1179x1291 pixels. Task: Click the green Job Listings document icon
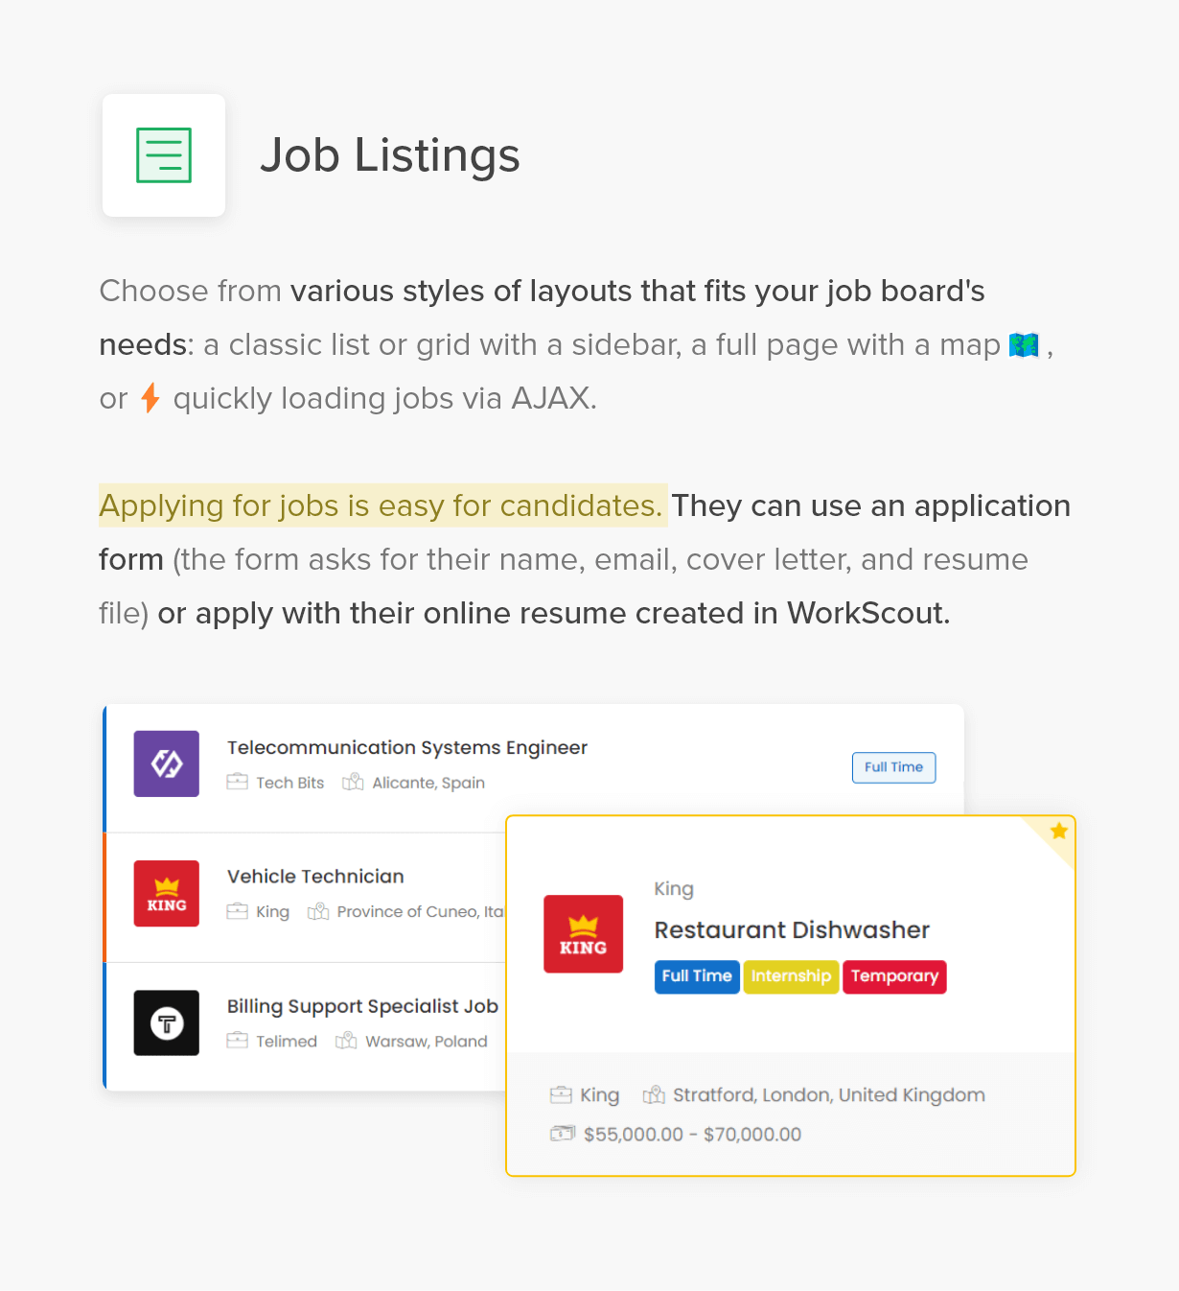(x=164, y=155)
